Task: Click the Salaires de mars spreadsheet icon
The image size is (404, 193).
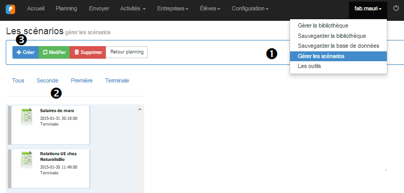Action: (x=27, y=117)
